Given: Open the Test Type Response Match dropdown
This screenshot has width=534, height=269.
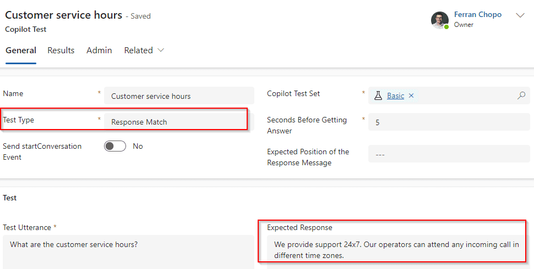Looking at the screenshot, I should tap(179, 122).
